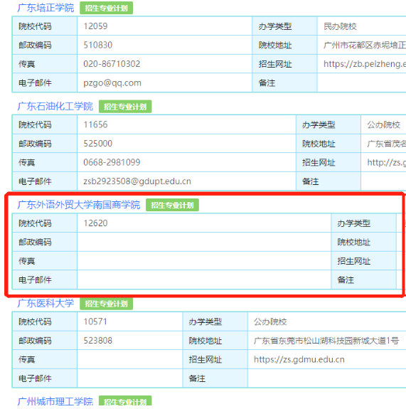
Task: Open the 广东培正学院 school link
Action: pos(46,8)
